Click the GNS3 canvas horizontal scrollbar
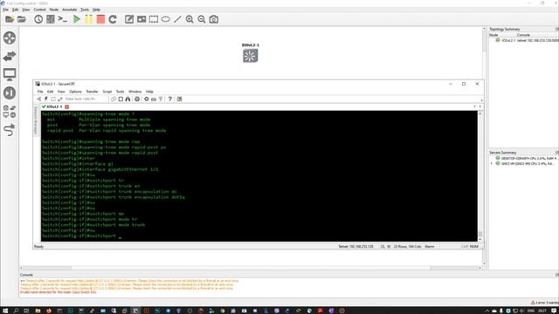This screenshot has height=314, width=559. click(x=251, y=268)
